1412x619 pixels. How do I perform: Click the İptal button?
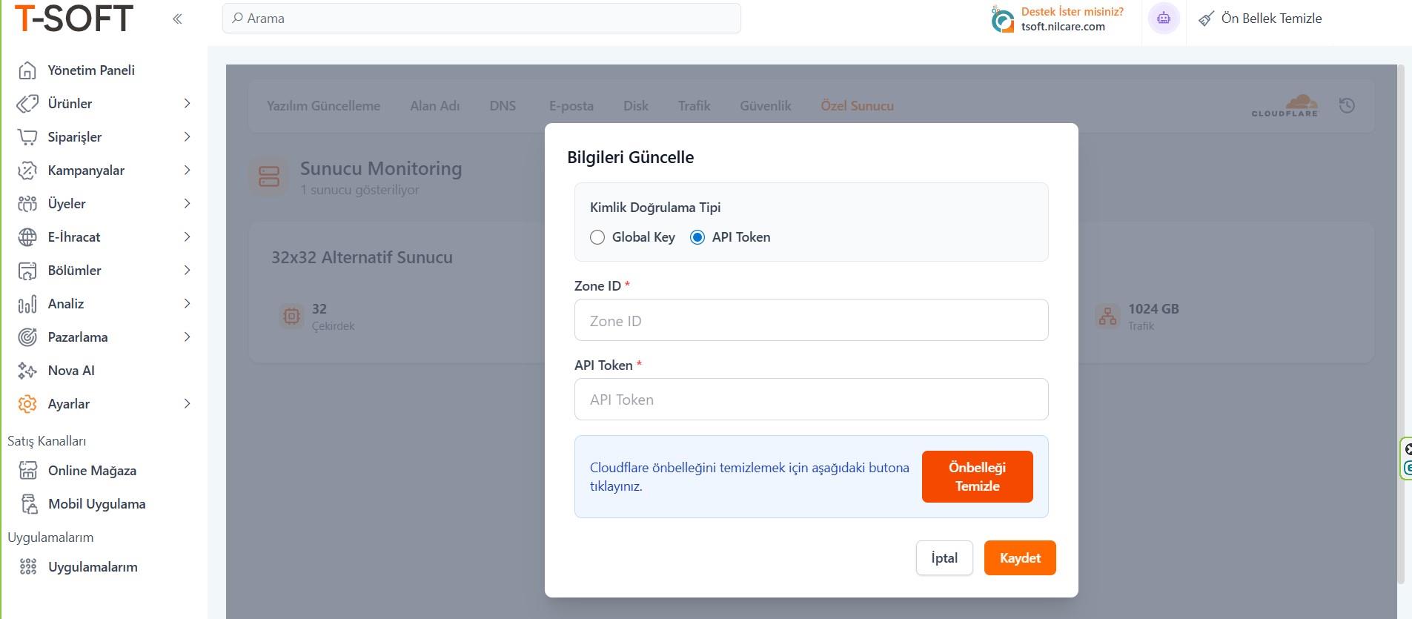click(944, 558)
